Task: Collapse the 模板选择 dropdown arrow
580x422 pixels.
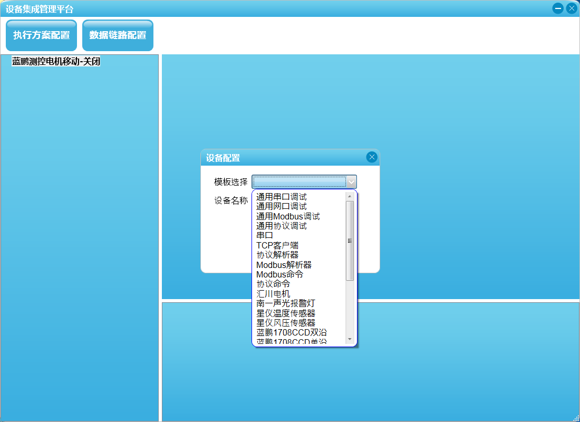Action: click(351, 182)
